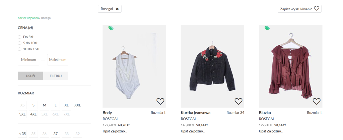Viewport: 343px width, 140px height.
Task: Choose size XL filter
Action: tap(66, 105)
